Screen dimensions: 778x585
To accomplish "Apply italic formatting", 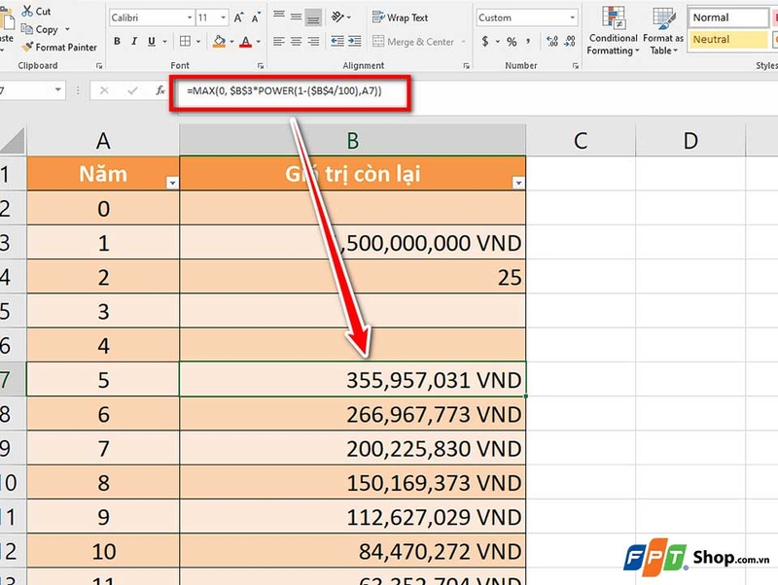I will point(133,40).
